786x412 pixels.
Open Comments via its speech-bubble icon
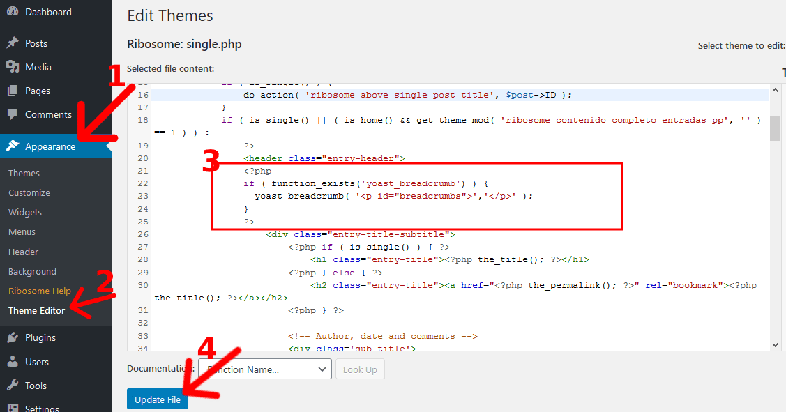tap(12, 114)
